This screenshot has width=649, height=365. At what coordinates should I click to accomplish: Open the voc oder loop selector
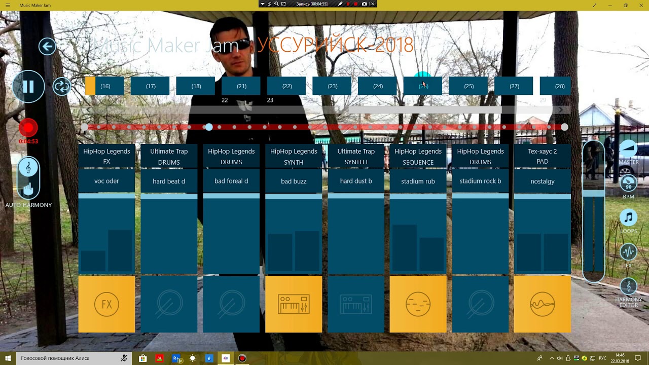pos(106,181)
